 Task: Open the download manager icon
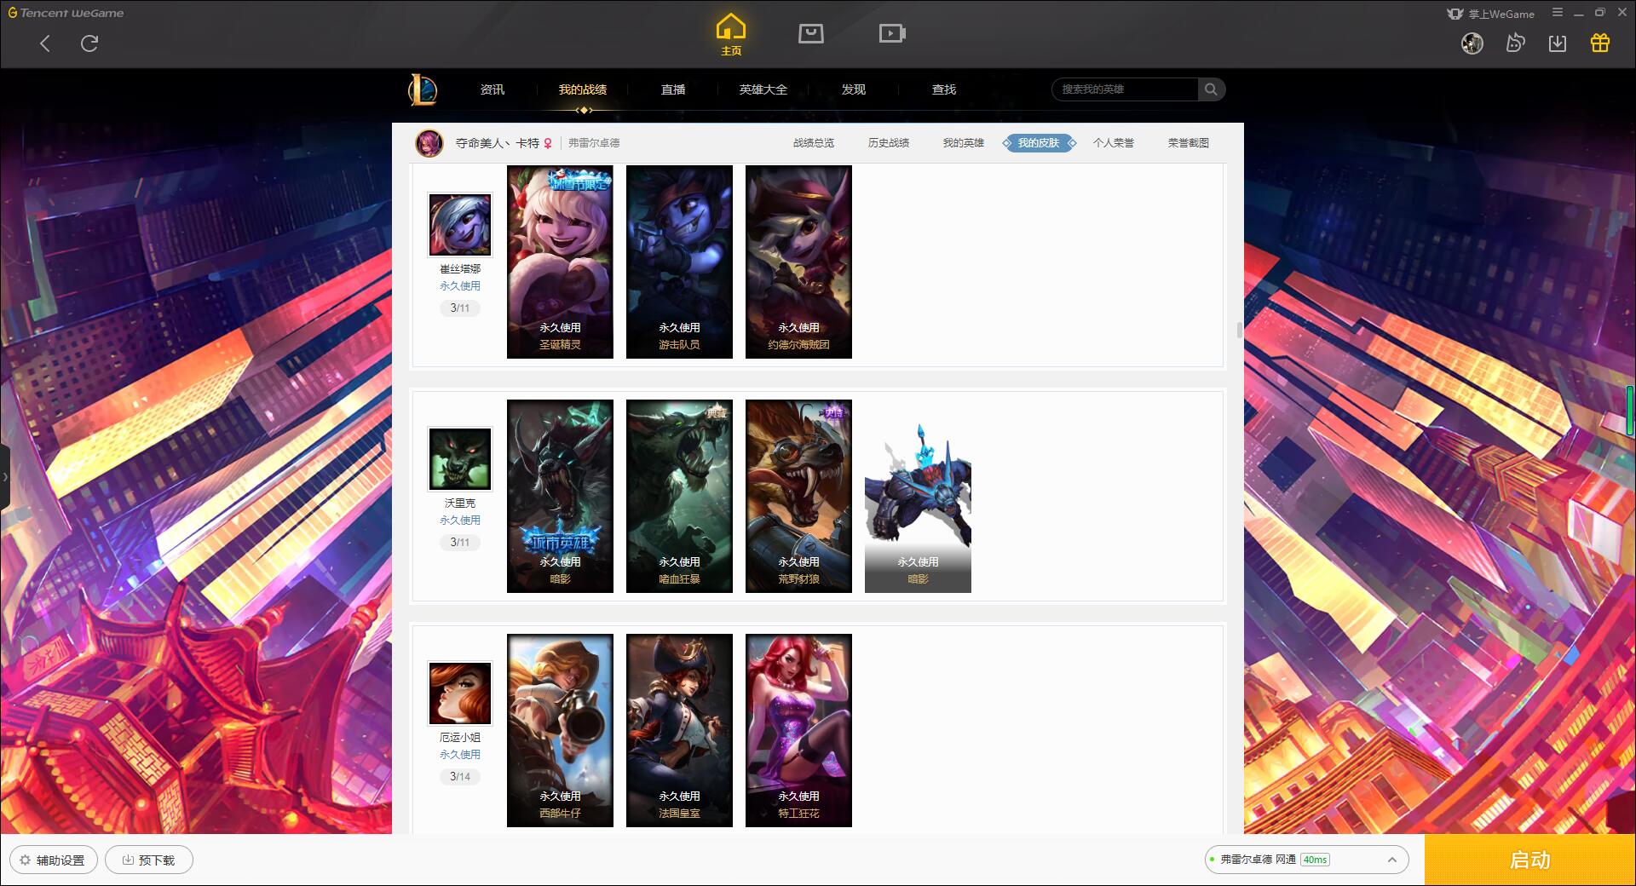click(x=1557, y=43)
